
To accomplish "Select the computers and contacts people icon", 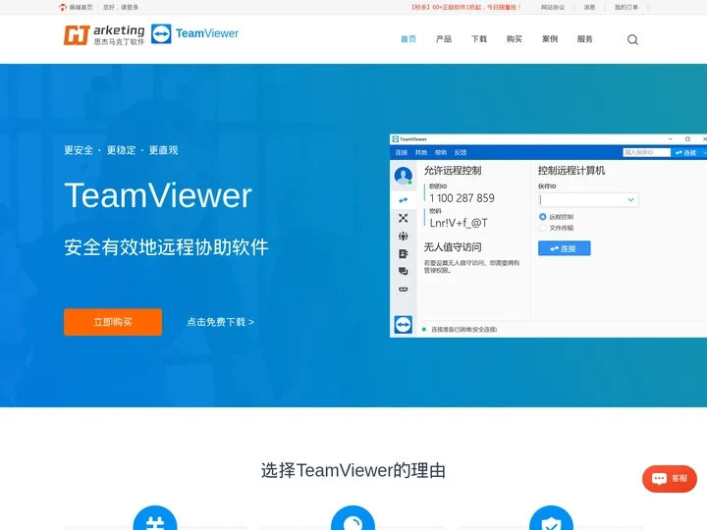I will [404, 236].
